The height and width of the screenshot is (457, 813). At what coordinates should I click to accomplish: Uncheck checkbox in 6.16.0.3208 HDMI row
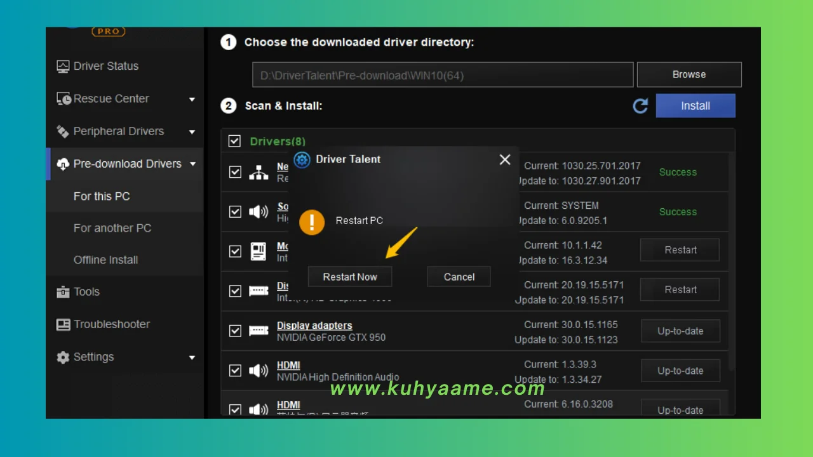click(235, 409)
